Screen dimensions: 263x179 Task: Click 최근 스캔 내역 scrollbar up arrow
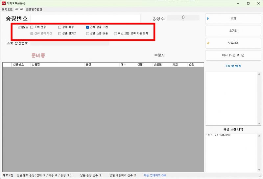pos(259,136)
